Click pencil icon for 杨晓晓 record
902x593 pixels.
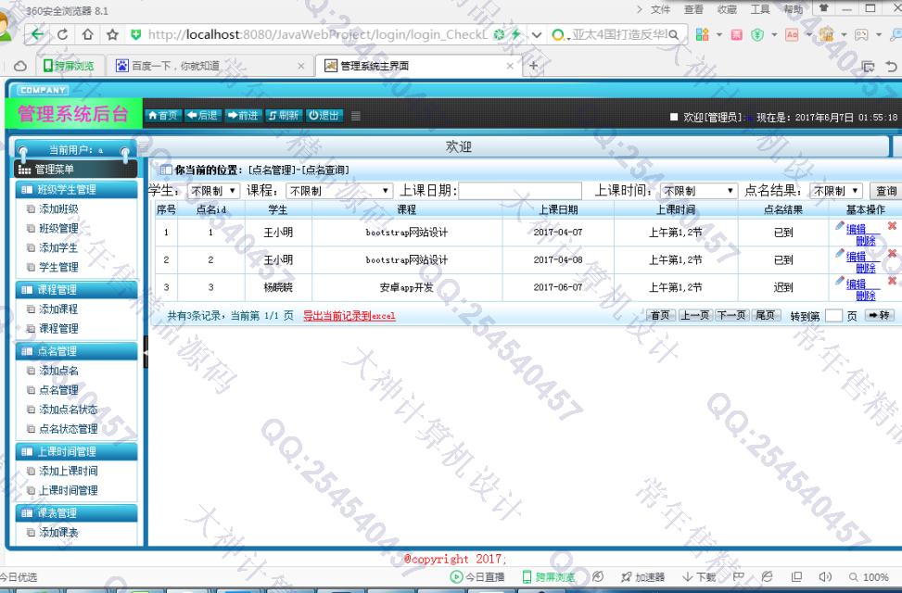[840, 282]
